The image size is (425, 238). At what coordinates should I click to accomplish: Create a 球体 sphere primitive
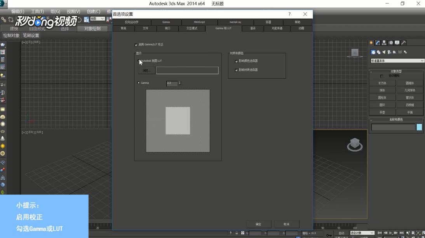coord(382,90)
